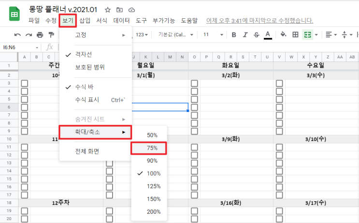Click the undo arrow icon
Screen dimensions: 359x223
(x=17, y=35)
